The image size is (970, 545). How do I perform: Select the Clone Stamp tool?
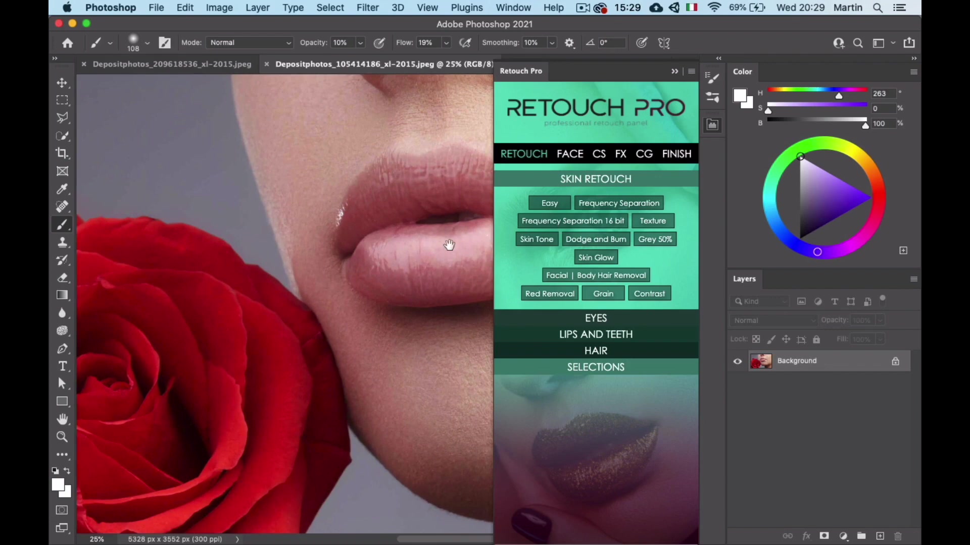click(62, 242)
